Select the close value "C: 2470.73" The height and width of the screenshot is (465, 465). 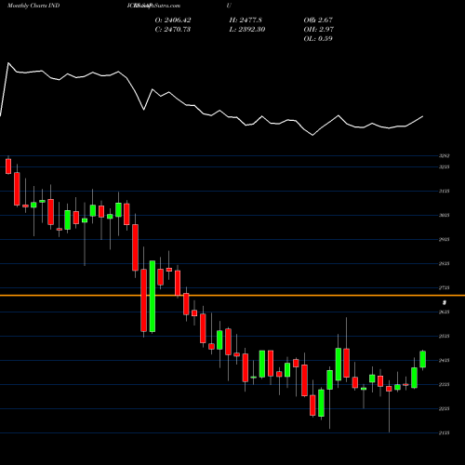click(x=172, y=30)
